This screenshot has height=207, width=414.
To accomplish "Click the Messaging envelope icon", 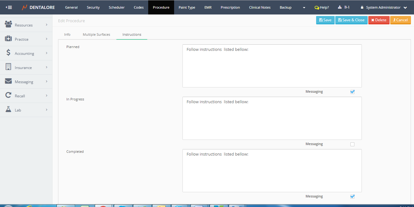I will [8, 81].
